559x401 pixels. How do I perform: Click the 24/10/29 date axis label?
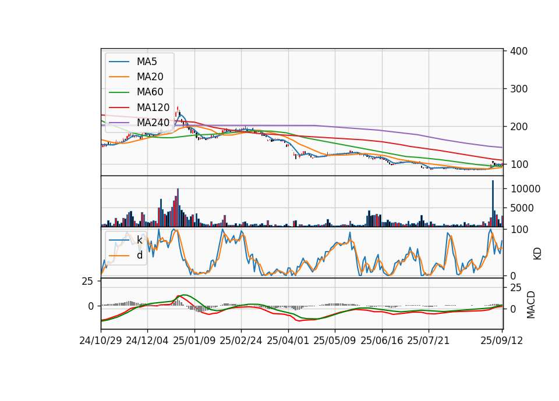(x=101, y=341)
